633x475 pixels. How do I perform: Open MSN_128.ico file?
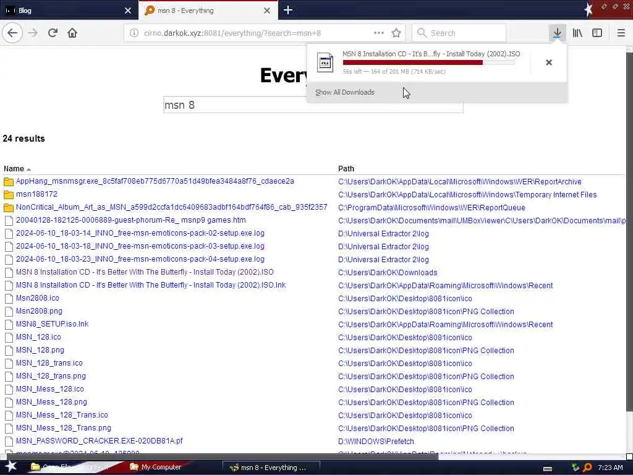coord(38,336)
